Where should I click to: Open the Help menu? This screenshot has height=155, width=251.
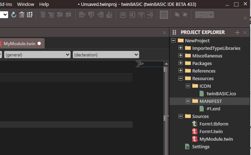44,4
